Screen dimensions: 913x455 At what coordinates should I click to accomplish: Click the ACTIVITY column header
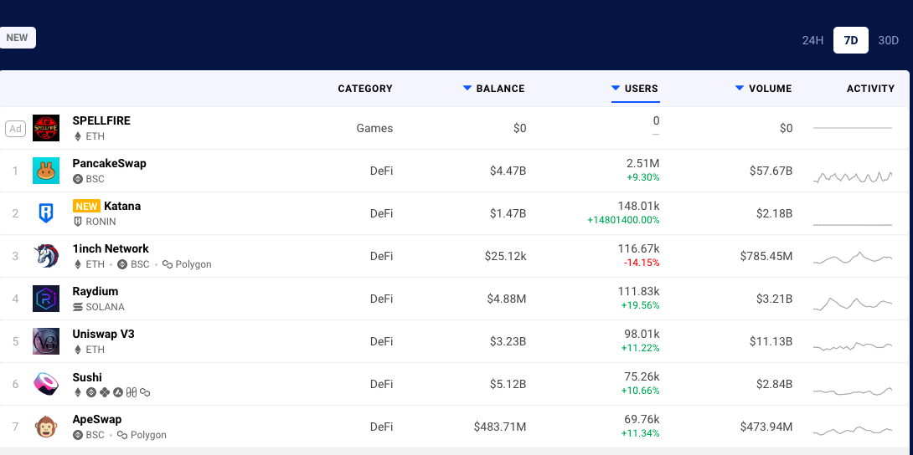click(870, 89)
